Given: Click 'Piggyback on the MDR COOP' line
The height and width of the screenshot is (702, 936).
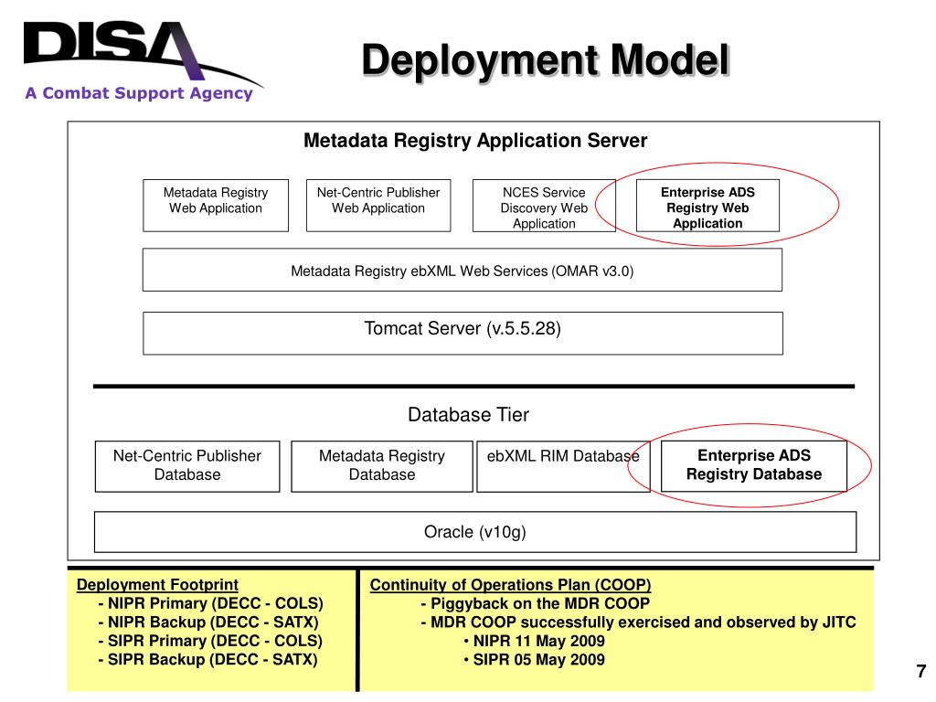Looking at the screenshot, I should 535,603.
